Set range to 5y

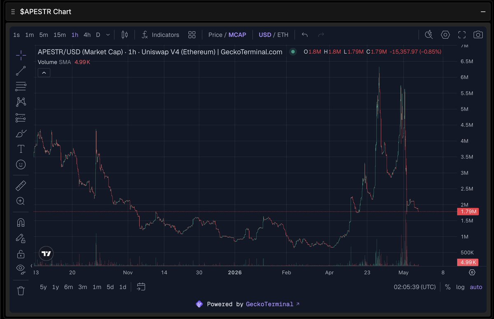click(43, 287)
